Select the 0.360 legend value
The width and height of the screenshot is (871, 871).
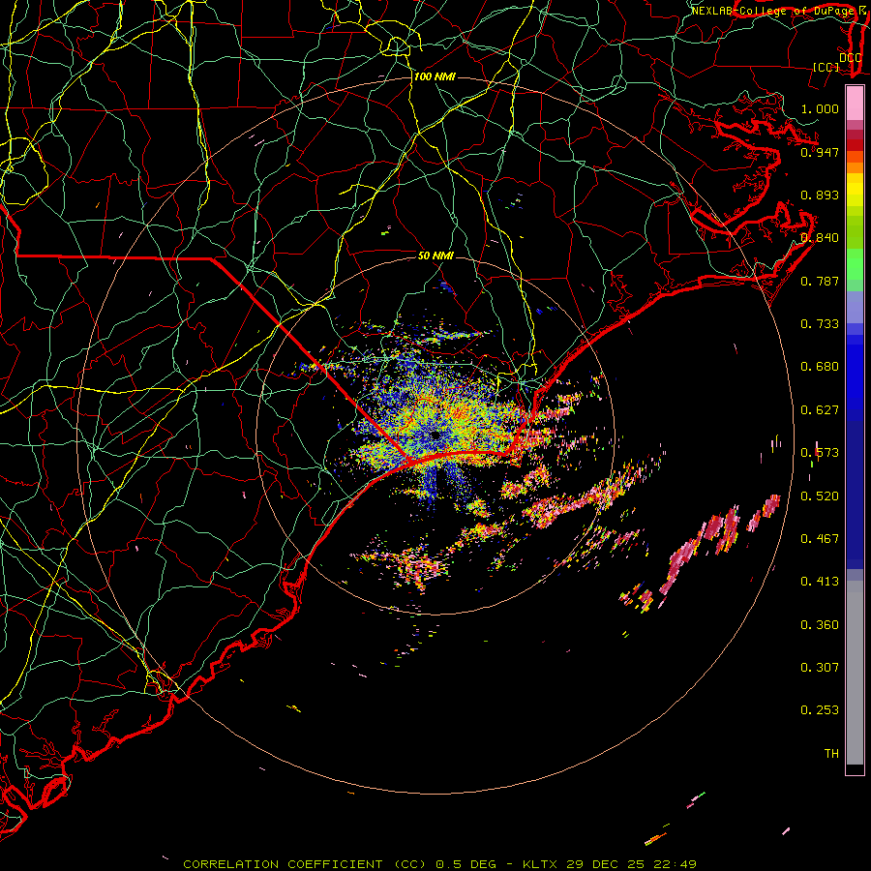click(x=820, y=625)
